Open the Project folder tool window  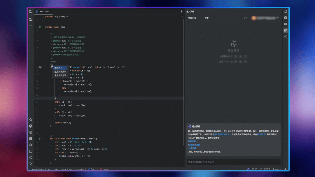pos(31,11)
